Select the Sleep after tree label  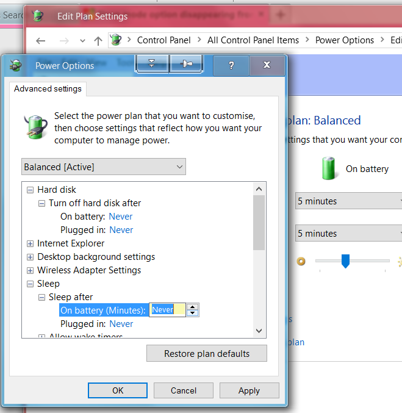71,297
